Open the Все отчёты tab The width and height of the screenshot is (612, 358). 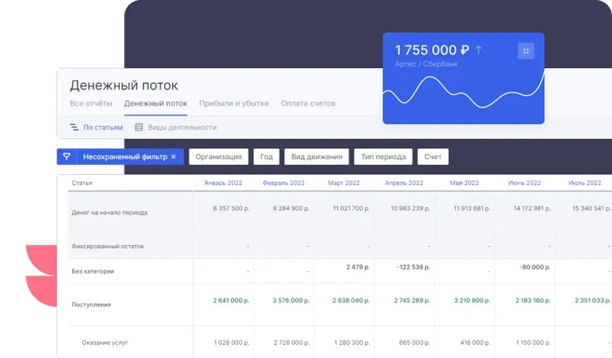pyautogui.click(x=91, y=103)
